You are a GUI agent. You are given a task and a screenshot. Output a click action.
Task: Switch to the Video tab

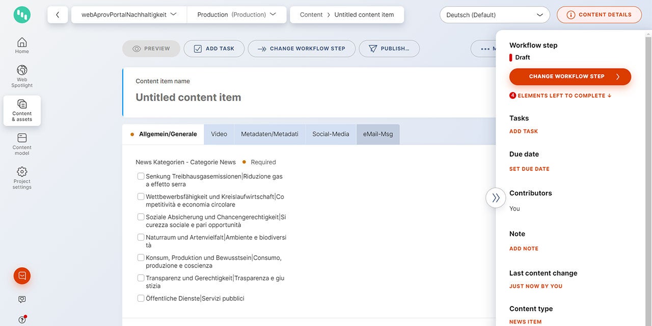219,134
